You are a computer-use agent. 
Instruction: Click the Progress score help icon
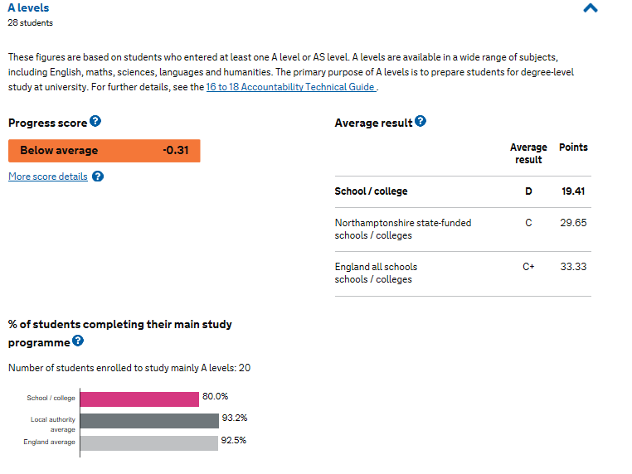pos(95,121)
